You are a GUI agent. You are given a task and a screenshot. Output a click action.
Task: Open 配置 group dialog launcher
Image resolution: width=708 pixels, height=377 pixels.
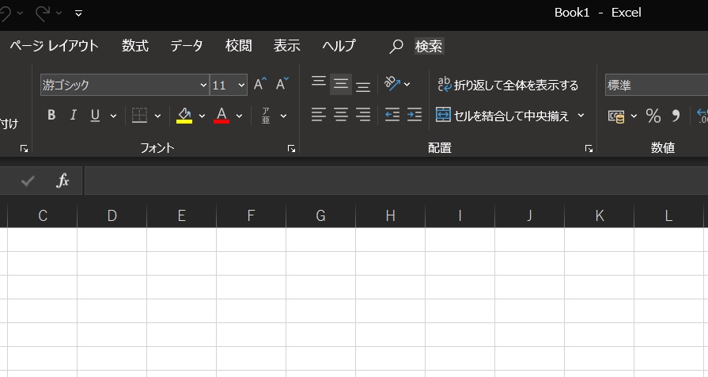(589, 149)
